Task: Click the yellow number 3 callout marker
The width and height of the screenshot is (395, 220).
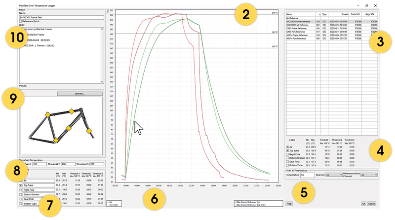Action: click(377, 42)
